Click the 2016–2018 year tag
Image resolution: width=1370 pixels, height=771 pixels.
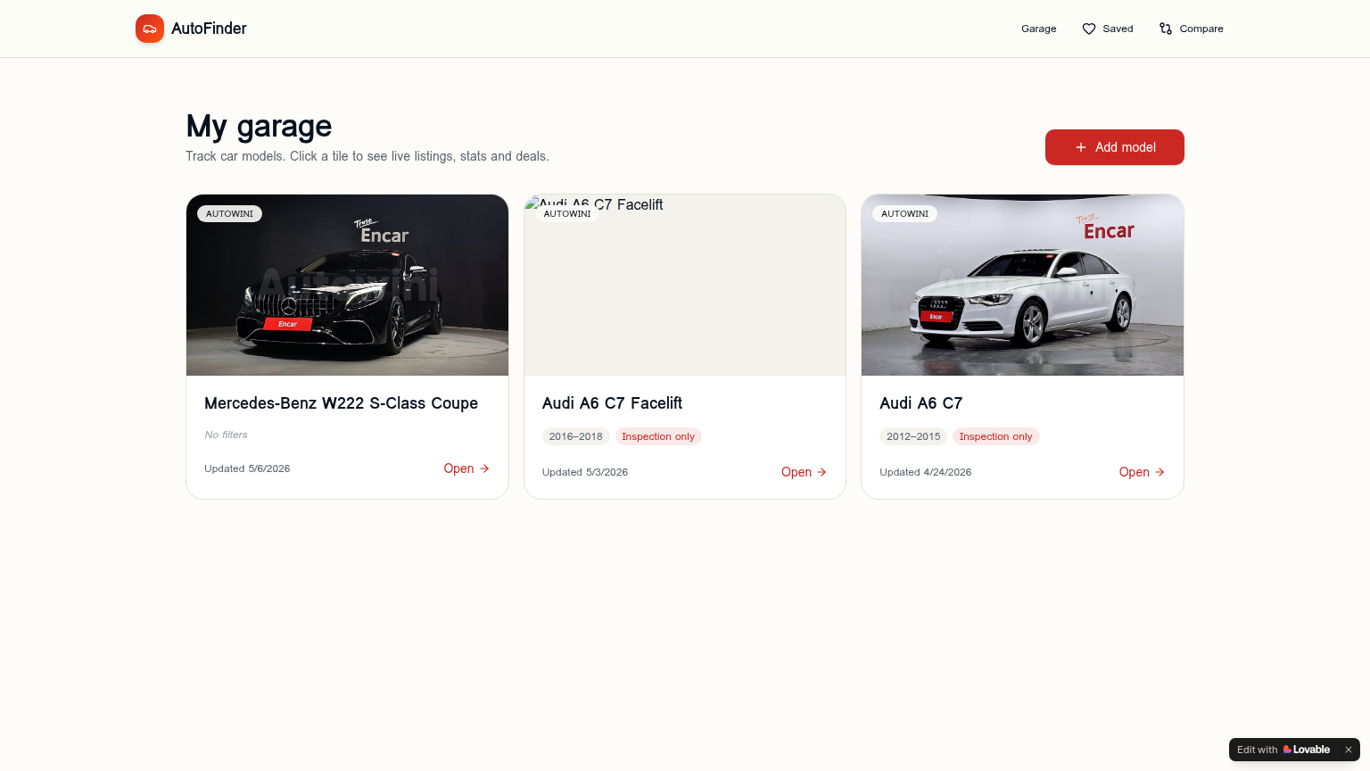575,436
